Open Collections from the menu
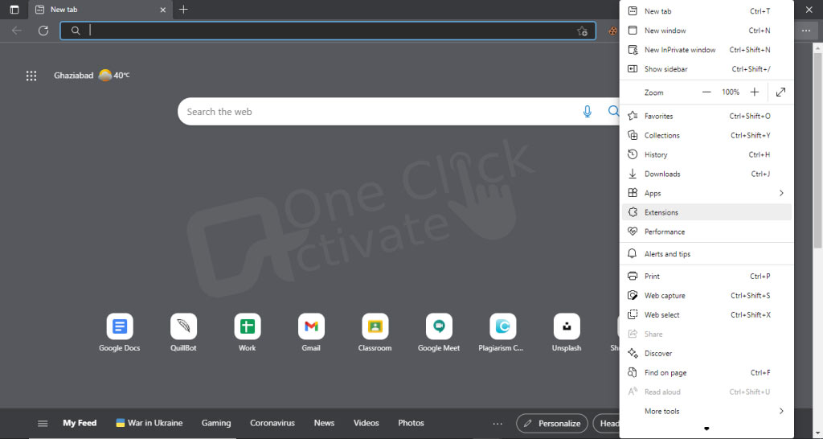Viewport: 823px width, 439px height. (x=706, y=136)
